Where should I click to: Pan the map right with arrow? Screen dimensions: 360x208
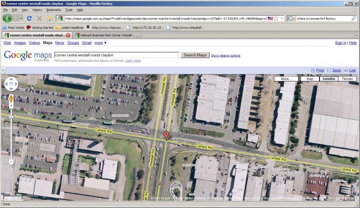(16, 84)
